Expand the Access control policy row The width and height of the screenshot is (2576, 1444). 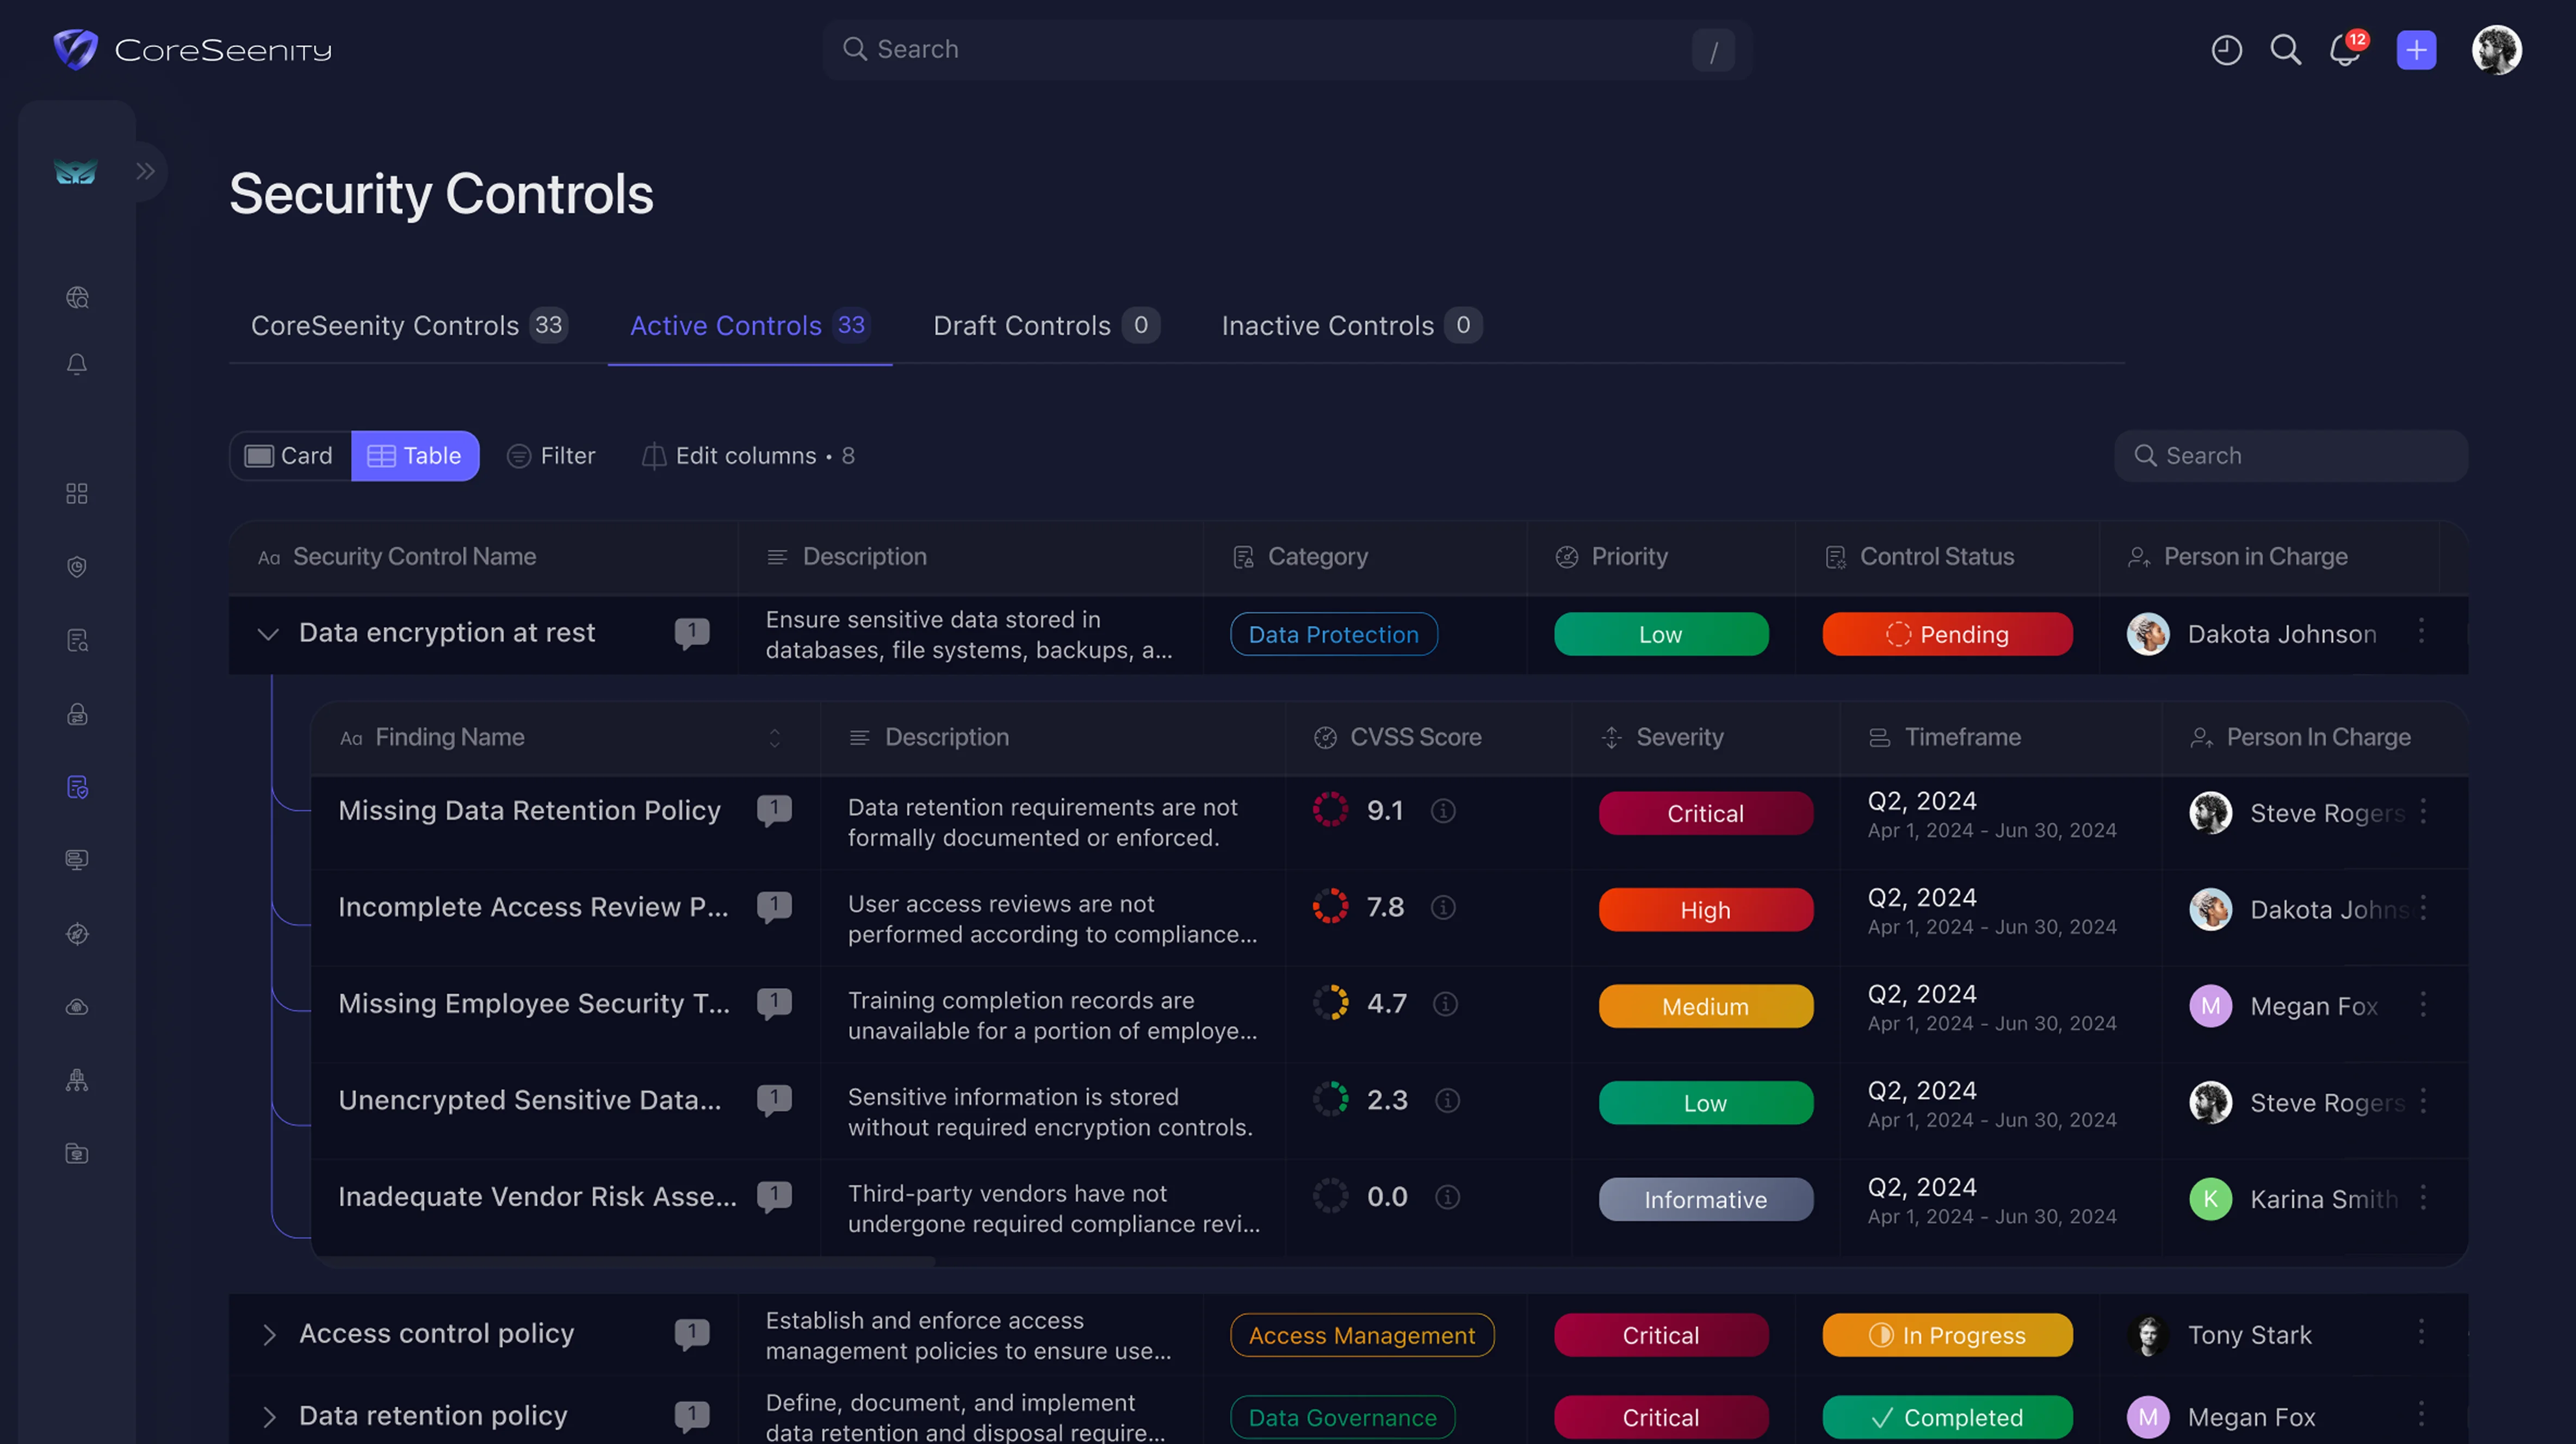click(x=268, y=1334)
